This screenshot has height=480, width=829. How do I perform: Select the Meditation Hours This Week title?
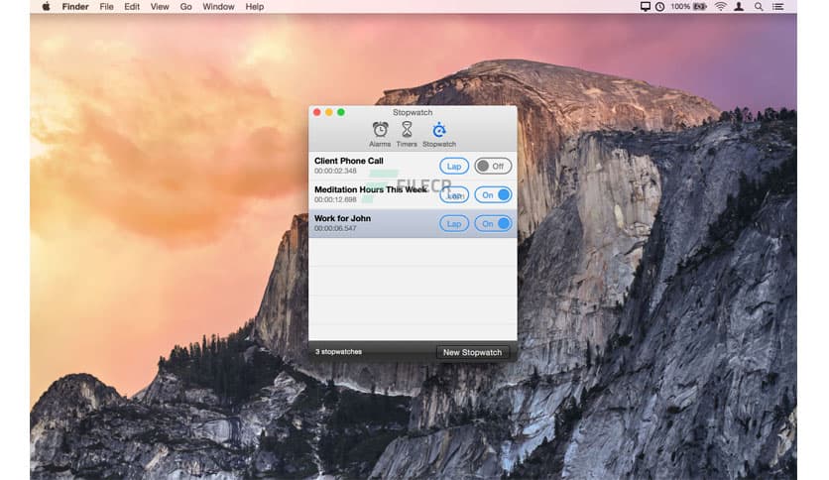(371, 189)
